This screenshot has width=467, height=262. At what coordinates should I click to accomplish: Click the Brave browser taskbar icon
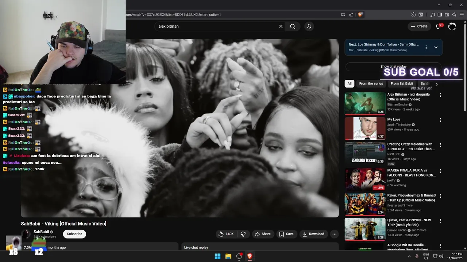pyautogui.click(x=250, y=256)
